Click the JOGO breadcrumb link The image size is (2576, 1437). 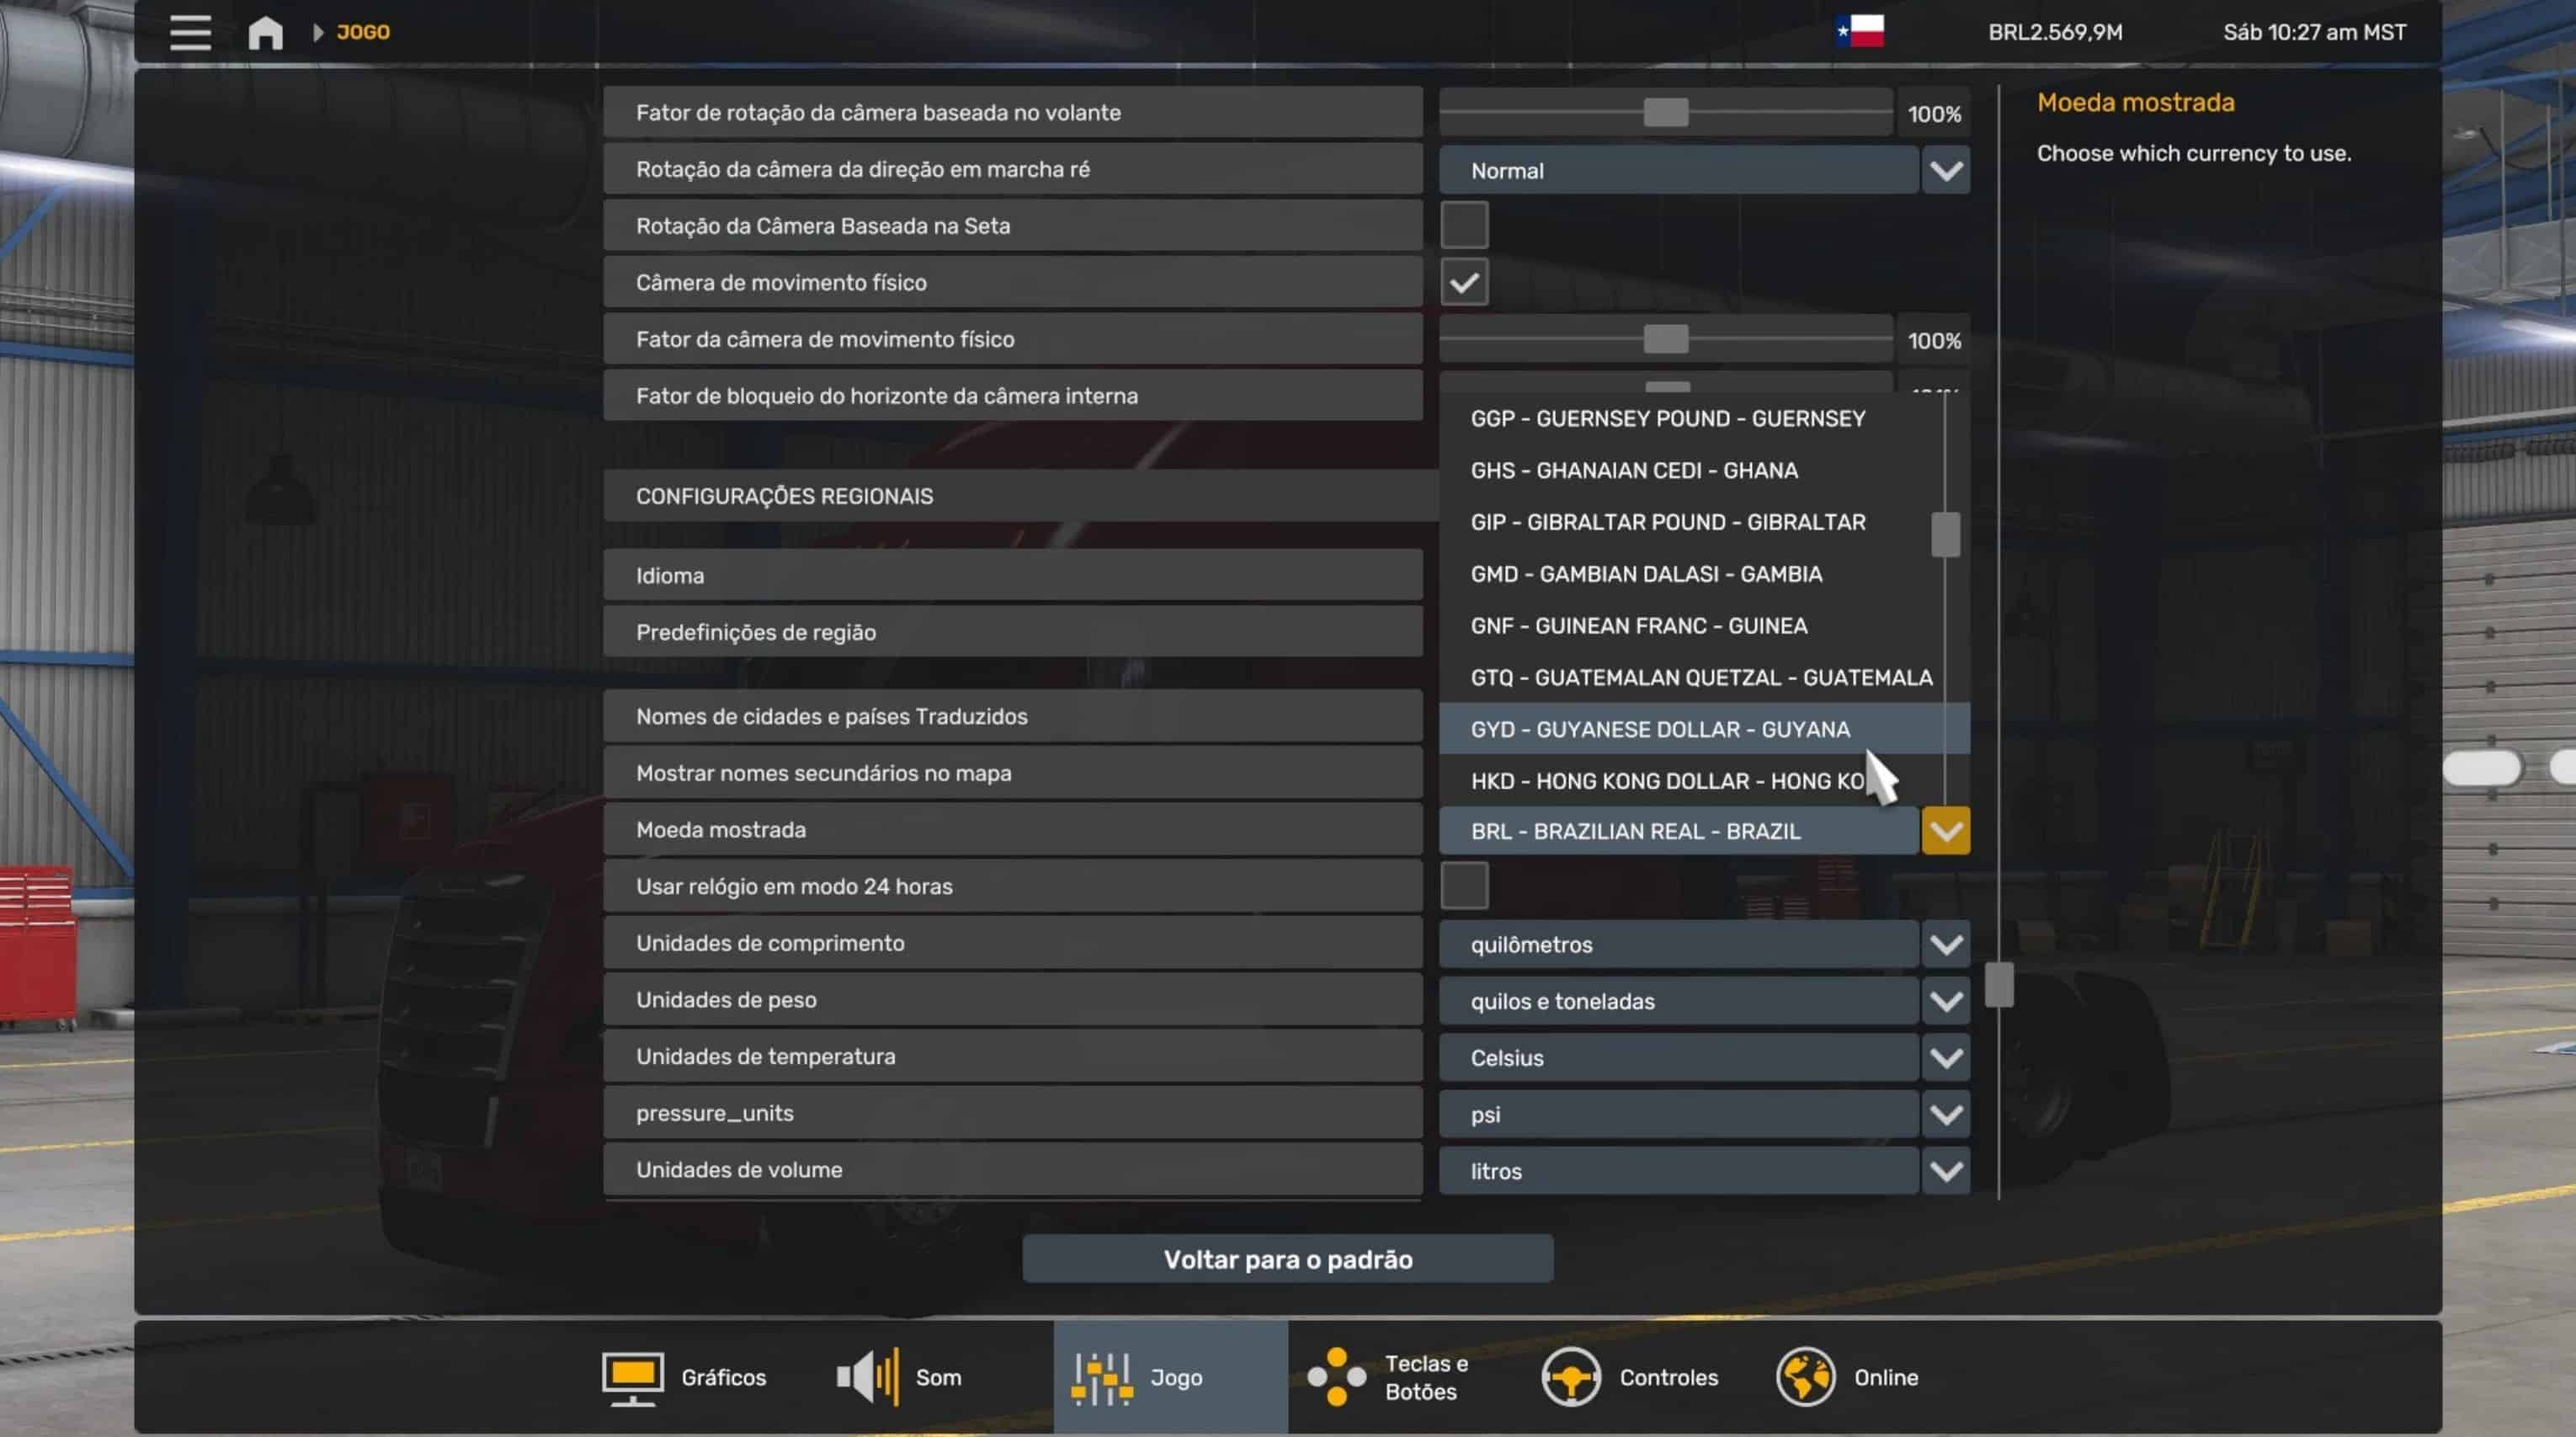point(363,32)
